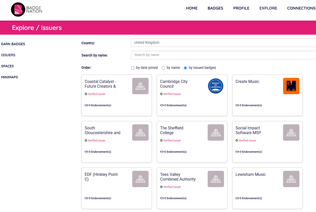Click verified checkmark on Tees Valley card
The image size is (316, 212).
pyautogui.click(x=161, y=187)
